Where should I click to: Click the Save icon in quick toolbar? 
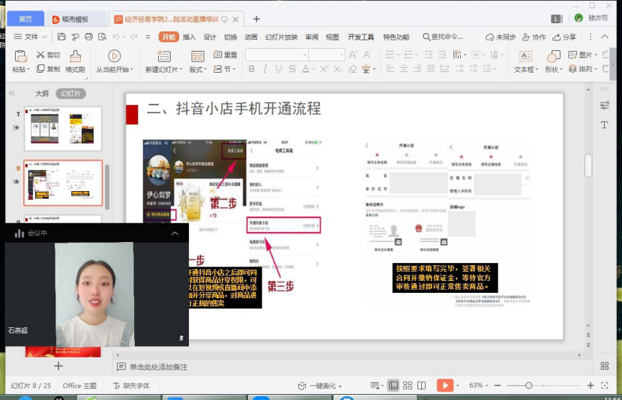(61, 37)
